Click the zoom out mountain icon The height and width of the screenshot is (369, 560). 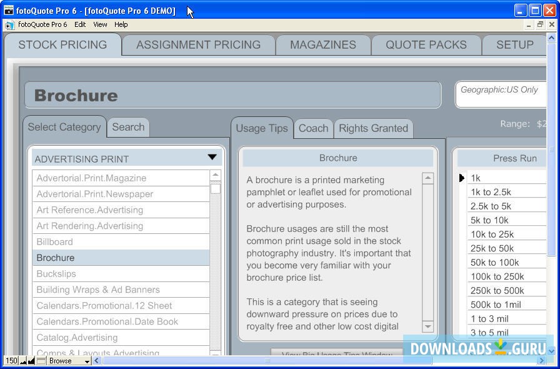tap(23, 360)
